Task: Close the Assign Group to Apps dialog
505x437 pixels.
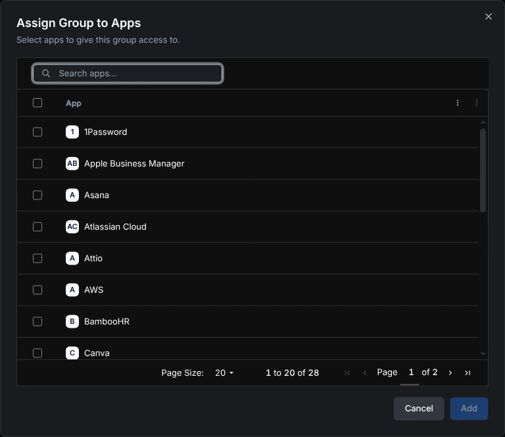Action: tap(489, 16)
